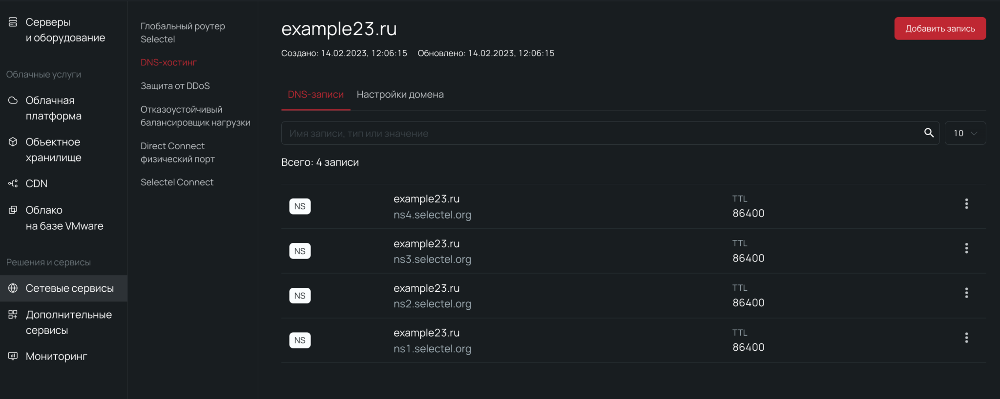Viewport: 1000px width, 399px height.
Task: Click the search magnifier icon
Action: tap(929, 133)
